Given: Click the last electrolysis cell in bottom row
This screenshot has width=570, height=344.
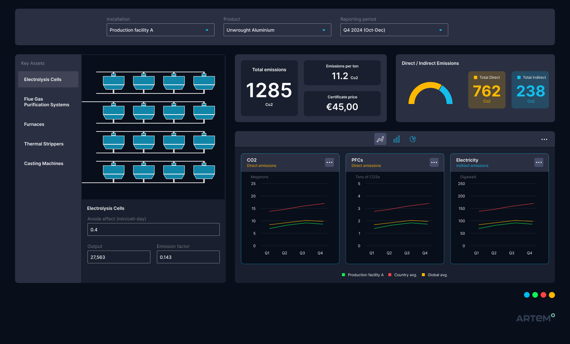Looking at the screenshot, I should (x=204, y=171).
